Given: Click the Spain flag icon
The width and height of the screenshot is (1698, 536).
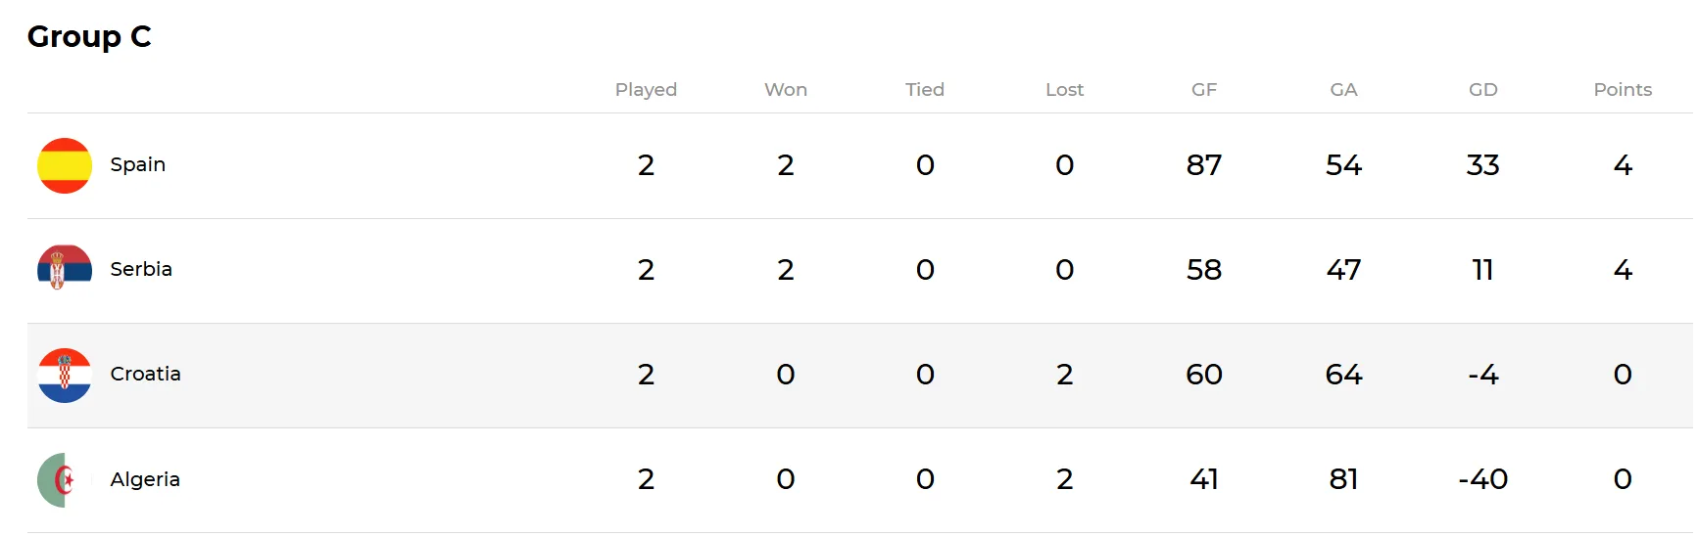Looking at the screenshot, I should click(65, 165).
